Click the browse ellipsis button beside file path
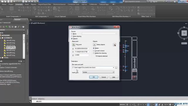The width and height of the screenshot is (188, 106). 116,67
